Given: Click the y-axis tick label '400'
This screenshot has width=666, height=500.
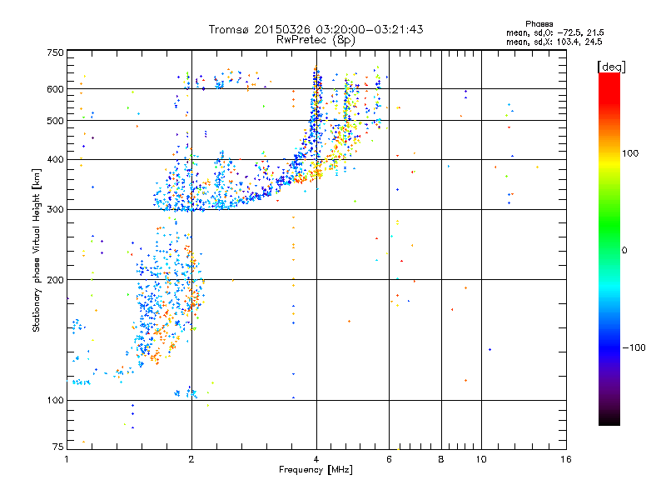Looking at the screenshot, I should [55, 160].
